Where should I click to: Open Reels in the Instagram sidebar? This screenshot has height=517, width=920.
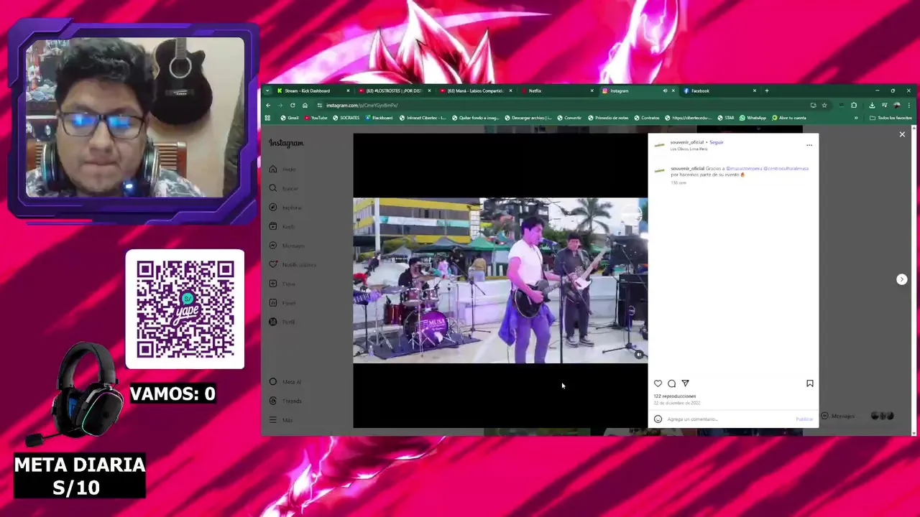tap(281, 226)
